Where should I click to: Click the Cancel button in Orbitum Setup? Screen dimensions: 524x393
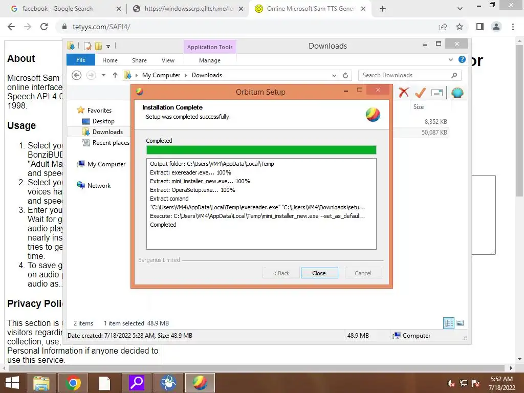pos(363,273)
